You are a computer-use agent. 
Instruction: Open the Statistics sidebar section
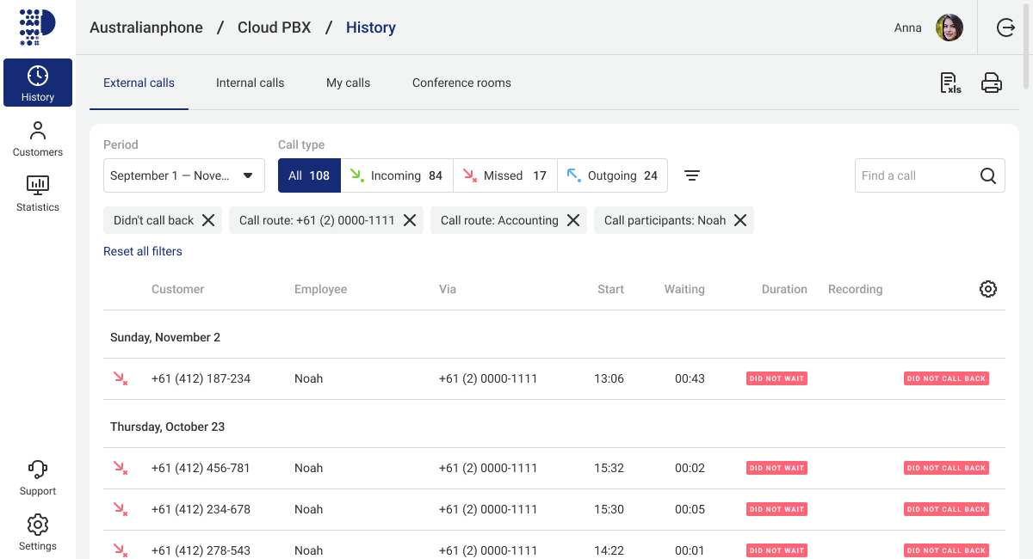(38, 193)
